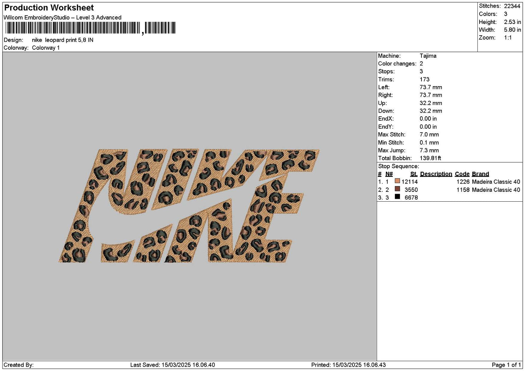This screenshot has width=525, height=371.
Task: Click the brown color swatch for stop 2
Action: (x=397, y=189)
